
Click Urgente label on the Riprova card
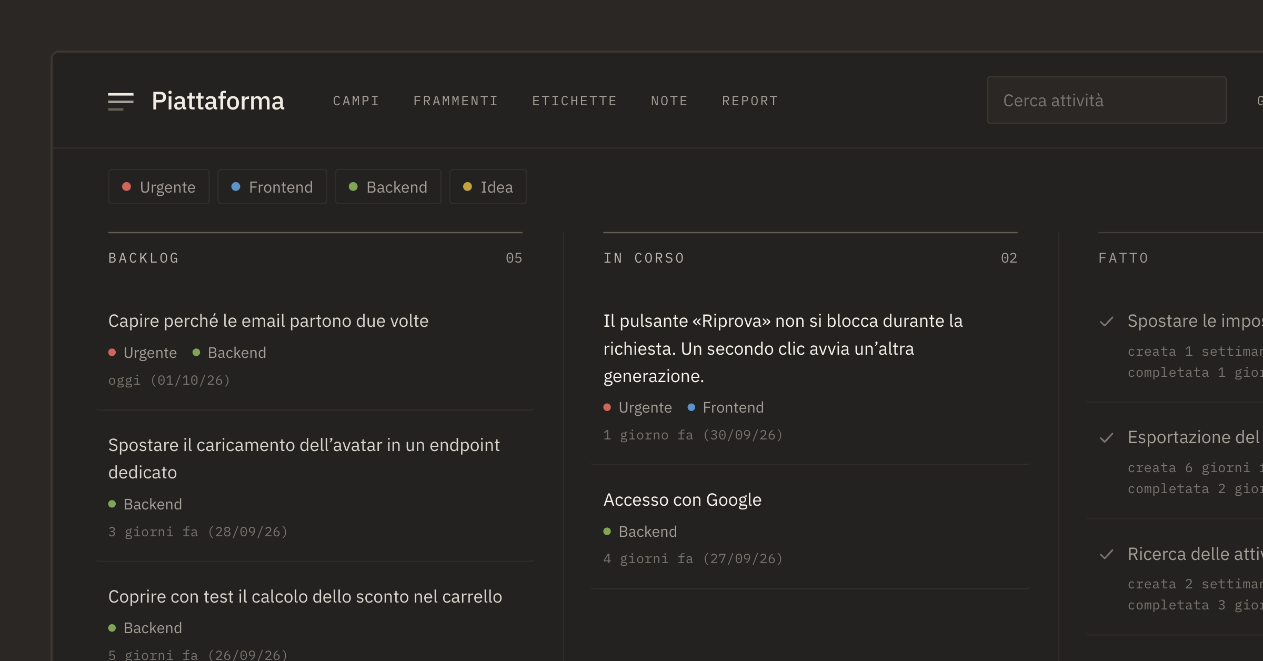click(x=638, y=407)
